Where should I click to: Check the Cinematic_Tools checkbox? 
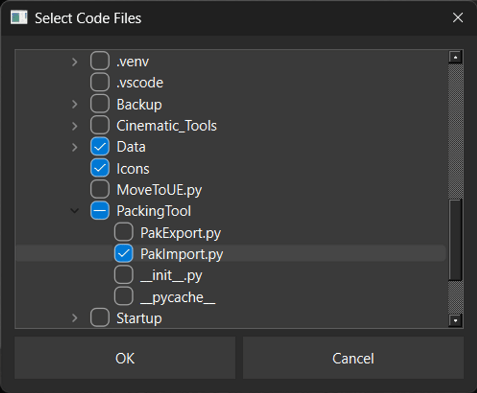click(x=100, y=126)
